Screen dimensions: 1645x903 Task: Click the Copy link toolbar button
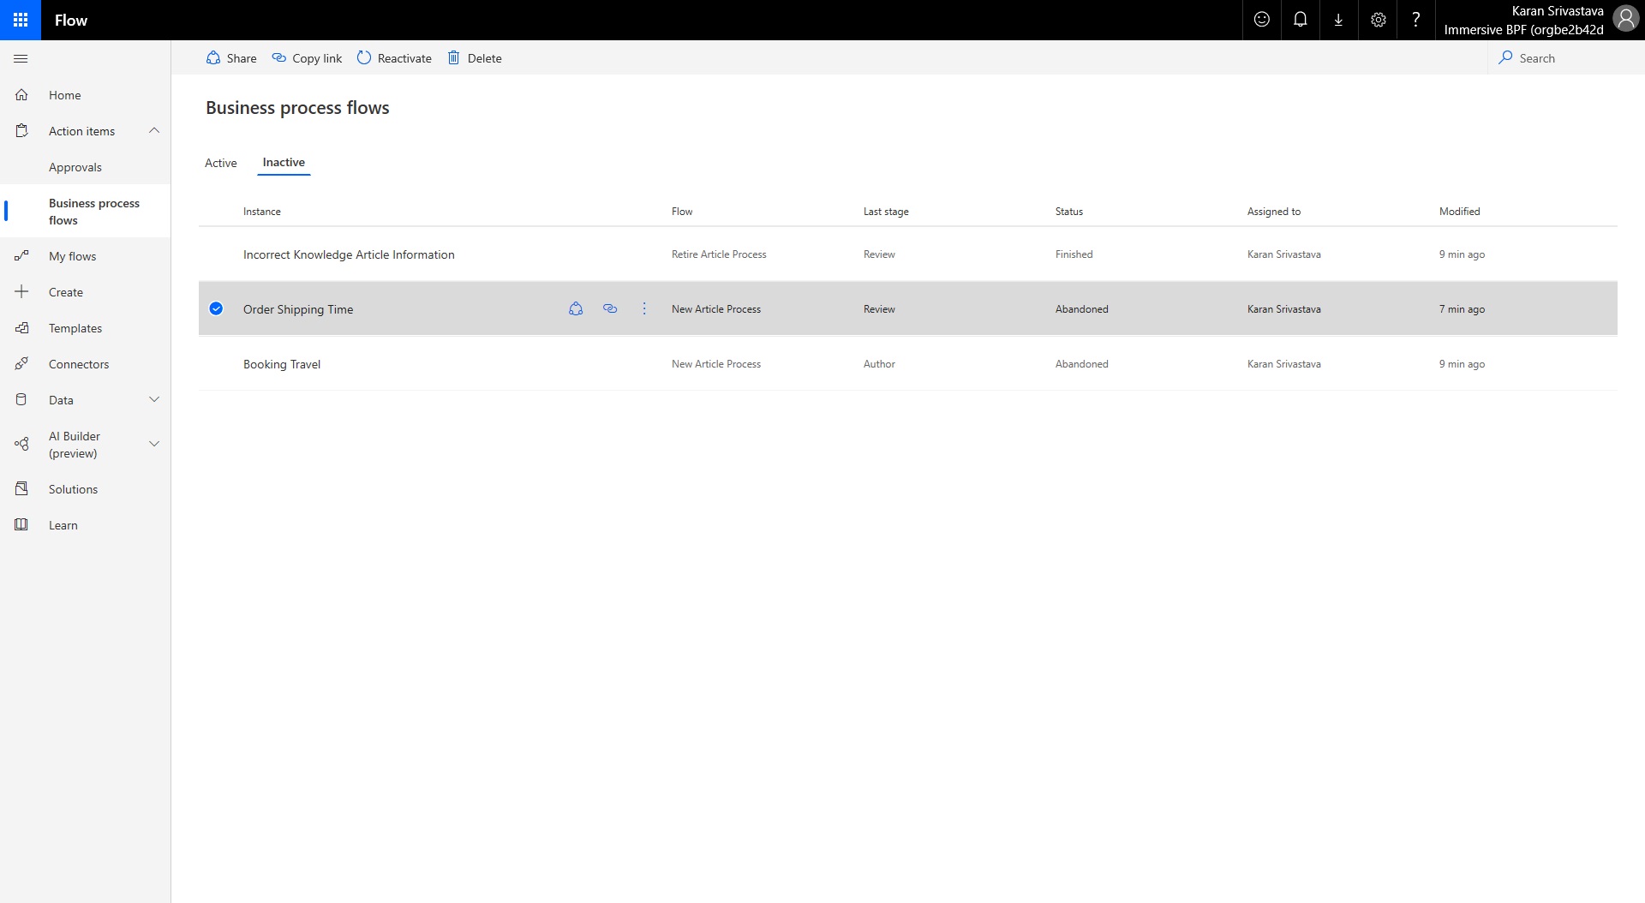point(307,58)
